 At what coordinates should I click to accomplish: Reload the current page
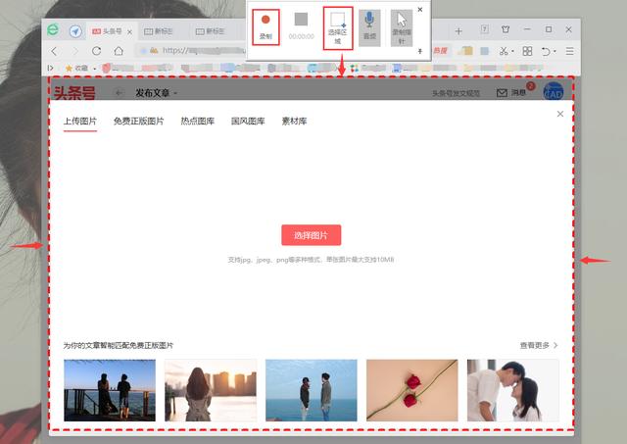coord(96,51)
